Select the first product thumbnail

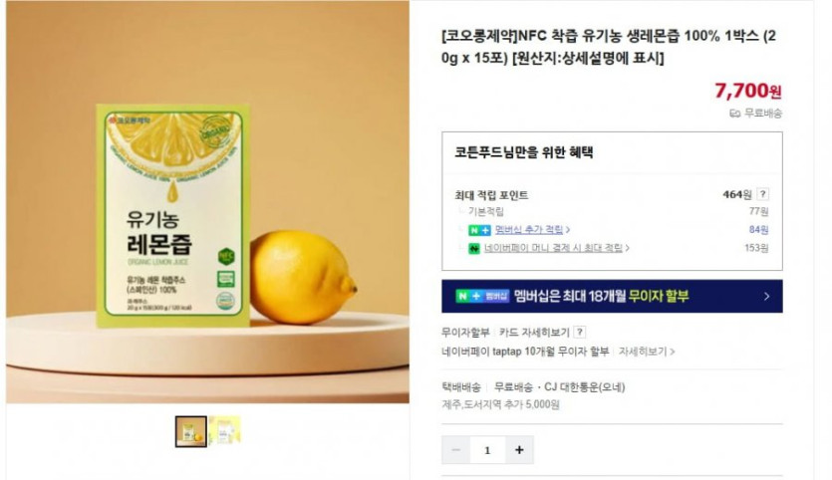coord(191,431)
